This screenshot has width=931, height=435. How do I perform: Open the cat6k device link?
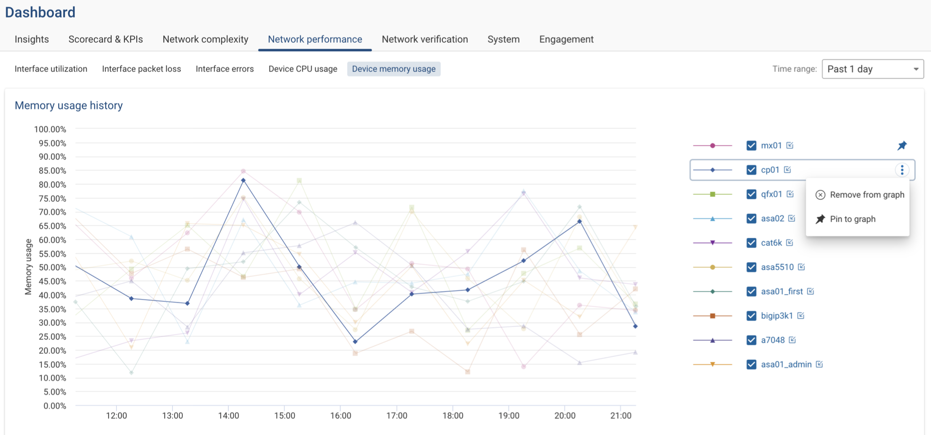click(771, 242)
